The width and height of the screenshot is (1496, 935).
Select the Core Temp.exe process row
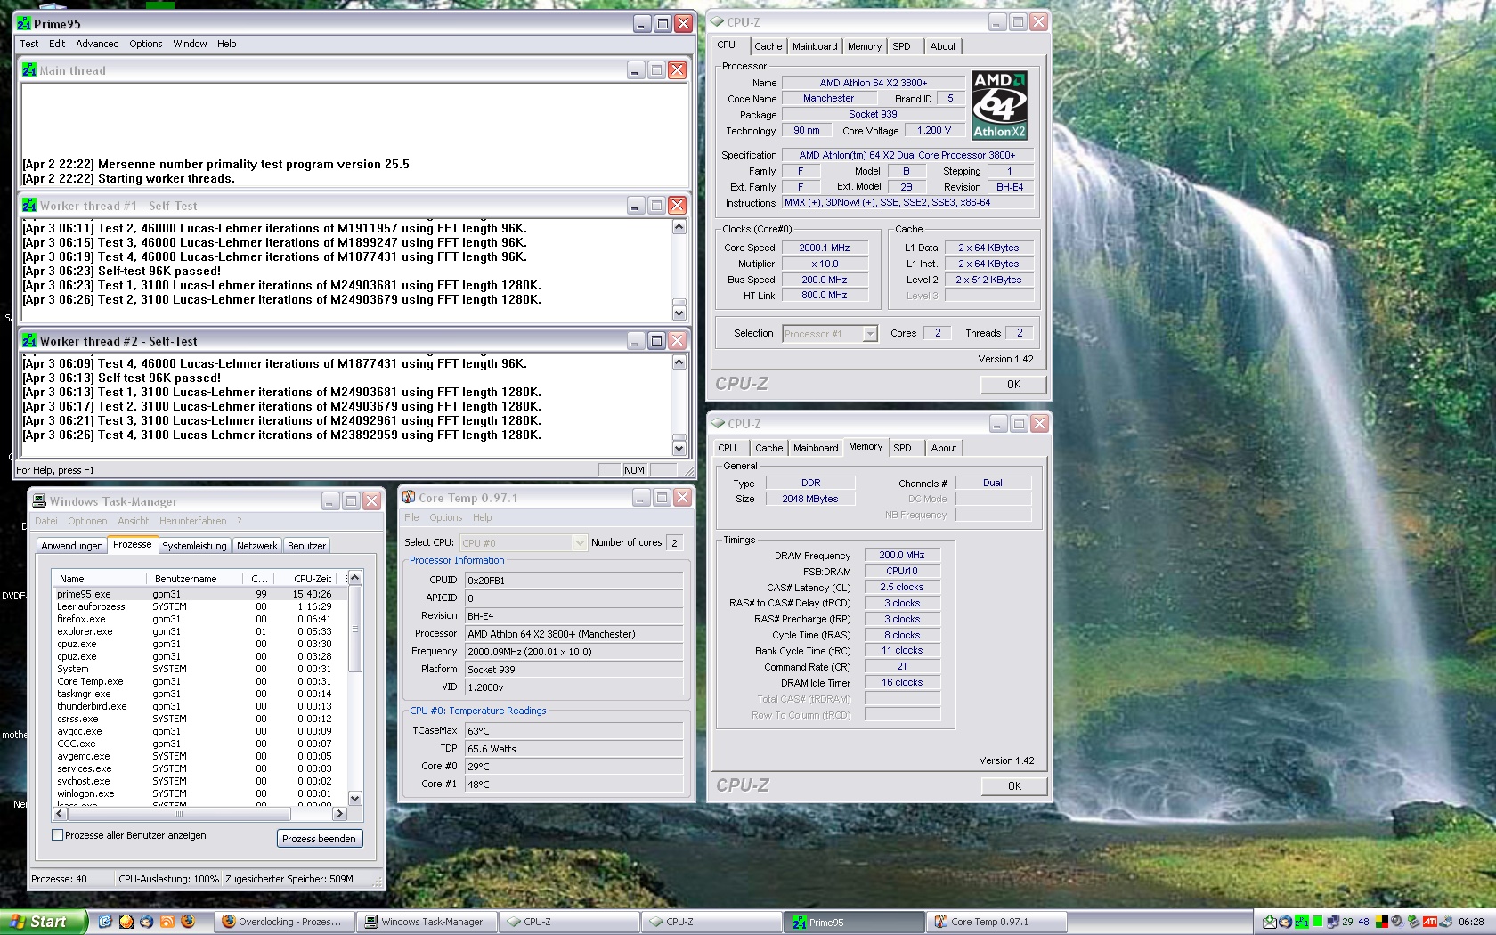[198, 681]
